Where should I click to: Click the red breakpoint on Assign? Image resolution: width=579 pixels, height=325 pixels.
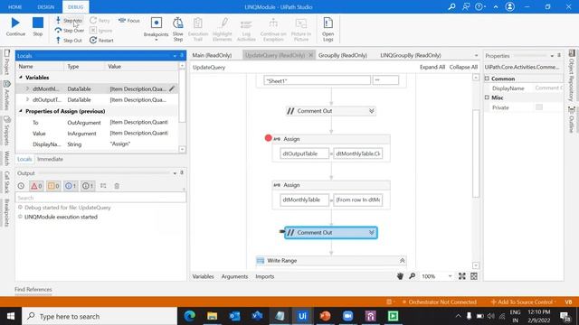pyautogui.click(x=269, y=138)
